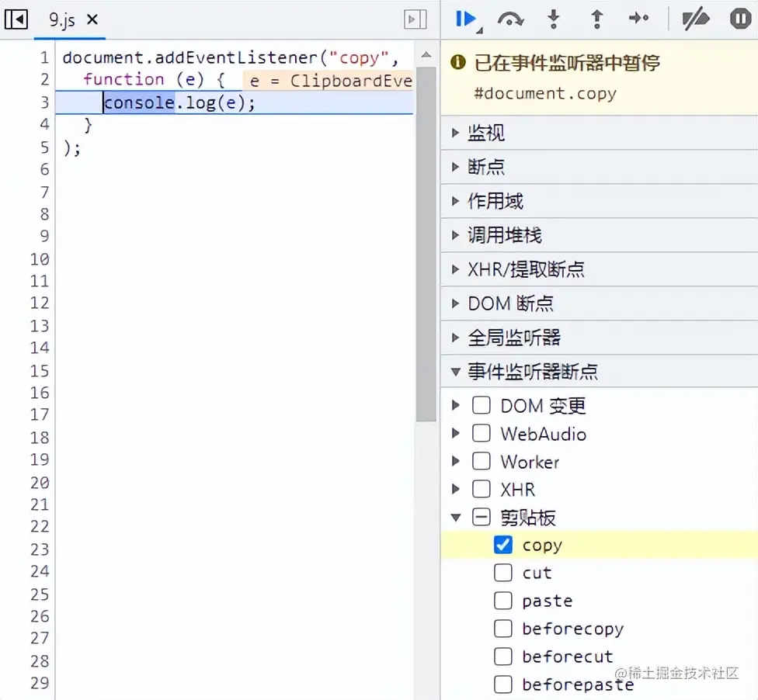Expand the 全局监听器 section
This screenshot has height=700, width=758.
coord(599,338)
